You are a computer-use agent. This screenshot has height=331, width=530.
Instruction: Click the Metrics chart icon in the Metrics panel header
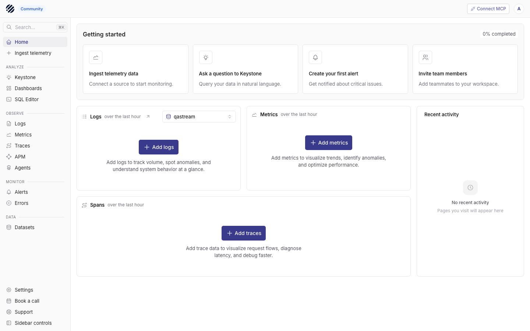pyautogui.click(x=254, y=115)
